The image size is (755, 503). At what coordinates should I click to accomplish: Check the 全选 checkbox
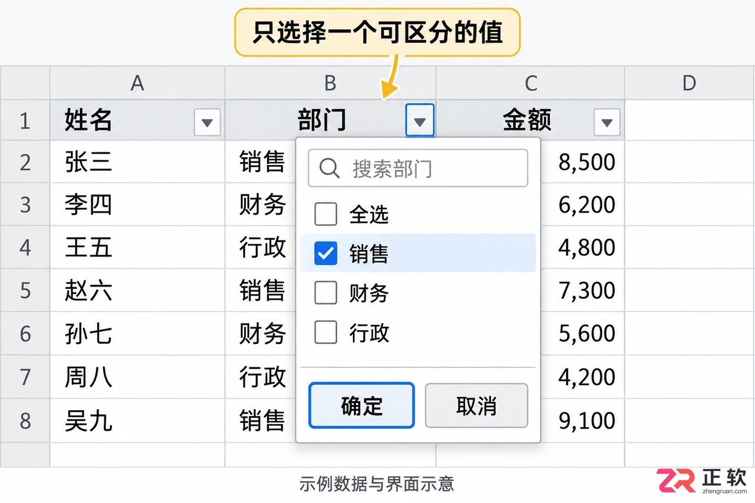326,214
